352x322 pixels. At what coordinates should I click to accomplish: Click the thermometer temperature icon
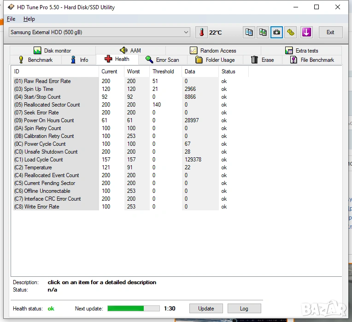tap(201, 32)
